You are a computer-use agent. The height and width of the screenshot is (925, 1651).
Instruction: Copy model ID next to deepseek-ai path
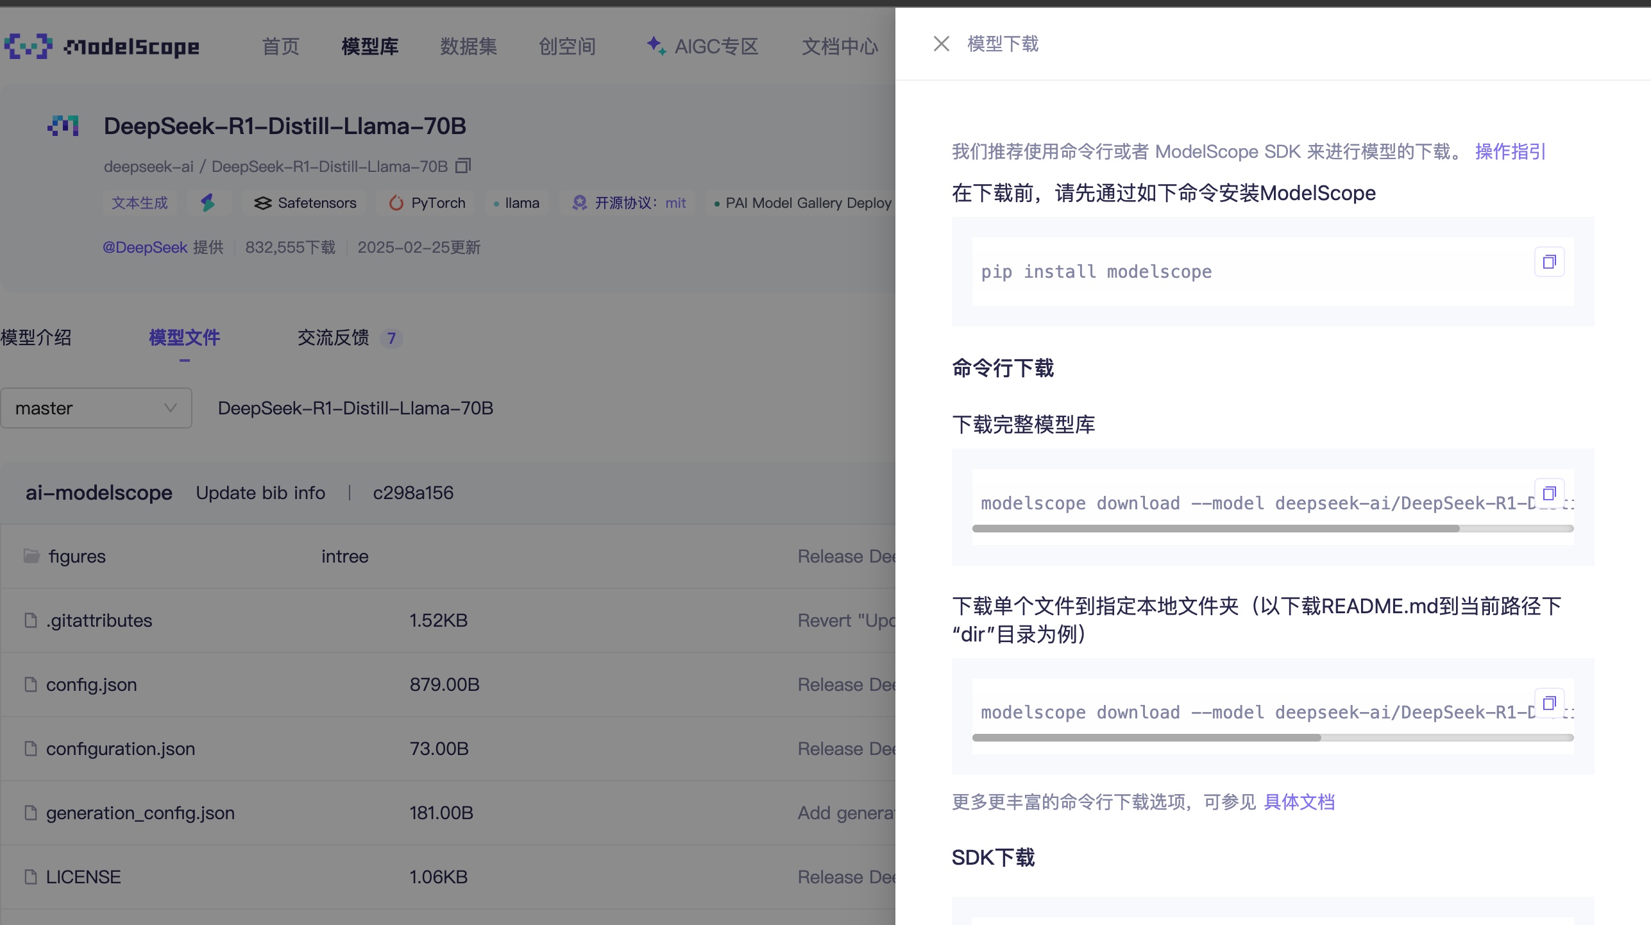pyautogui.click(x=463, y=166)
